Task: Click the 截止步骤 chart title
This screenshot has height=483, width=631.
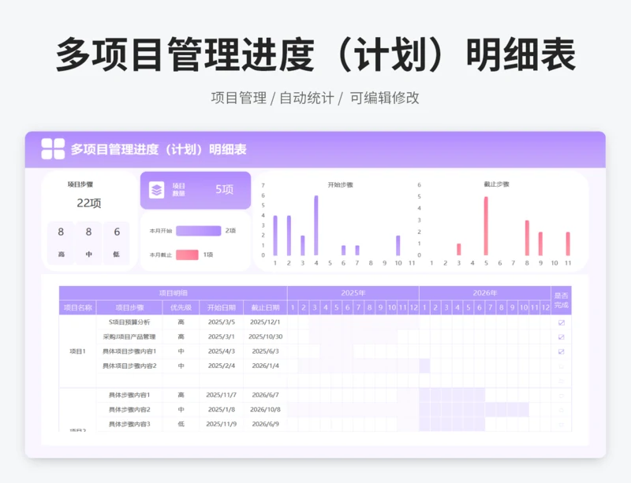Action: click(x=496, y=184)
